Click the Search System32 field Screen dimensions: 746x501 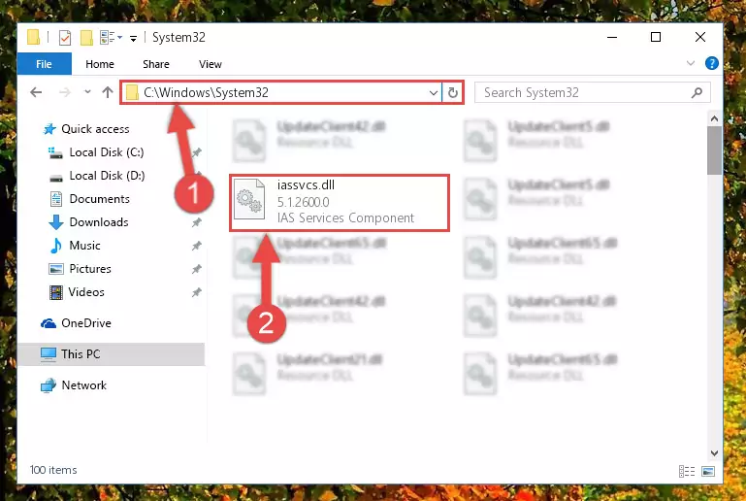point(593,92)
